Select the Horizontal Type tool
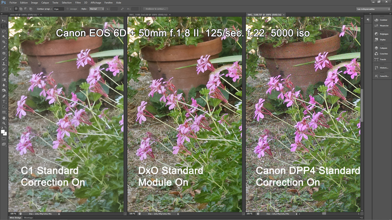Image resolution: width=392 pixels, height=220 pixels. (x=4, y=101)
